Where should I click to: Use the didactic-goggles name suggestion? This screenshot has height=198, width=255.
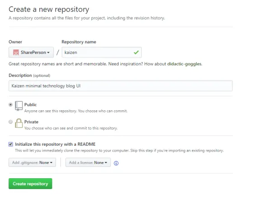point(185,64)
